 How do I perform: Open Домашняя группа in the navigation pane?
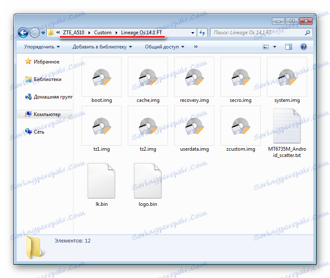[48, 97]
